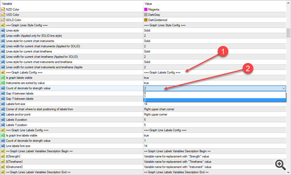Click boolean icon beside Is graph line labels visible
291x175 pixels.
pyautogui.click(x=3, y=136)
